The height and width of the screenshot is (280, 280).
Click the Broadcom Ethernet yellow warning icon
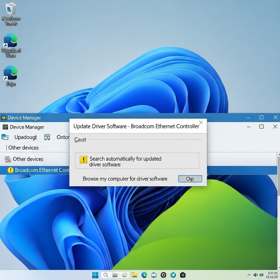pos(10,170)
